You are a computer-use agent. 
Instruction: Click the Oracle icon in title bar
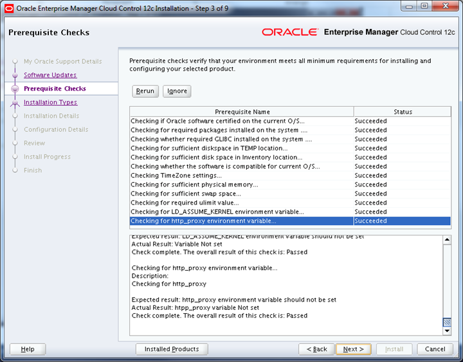[x=10, y=8]
